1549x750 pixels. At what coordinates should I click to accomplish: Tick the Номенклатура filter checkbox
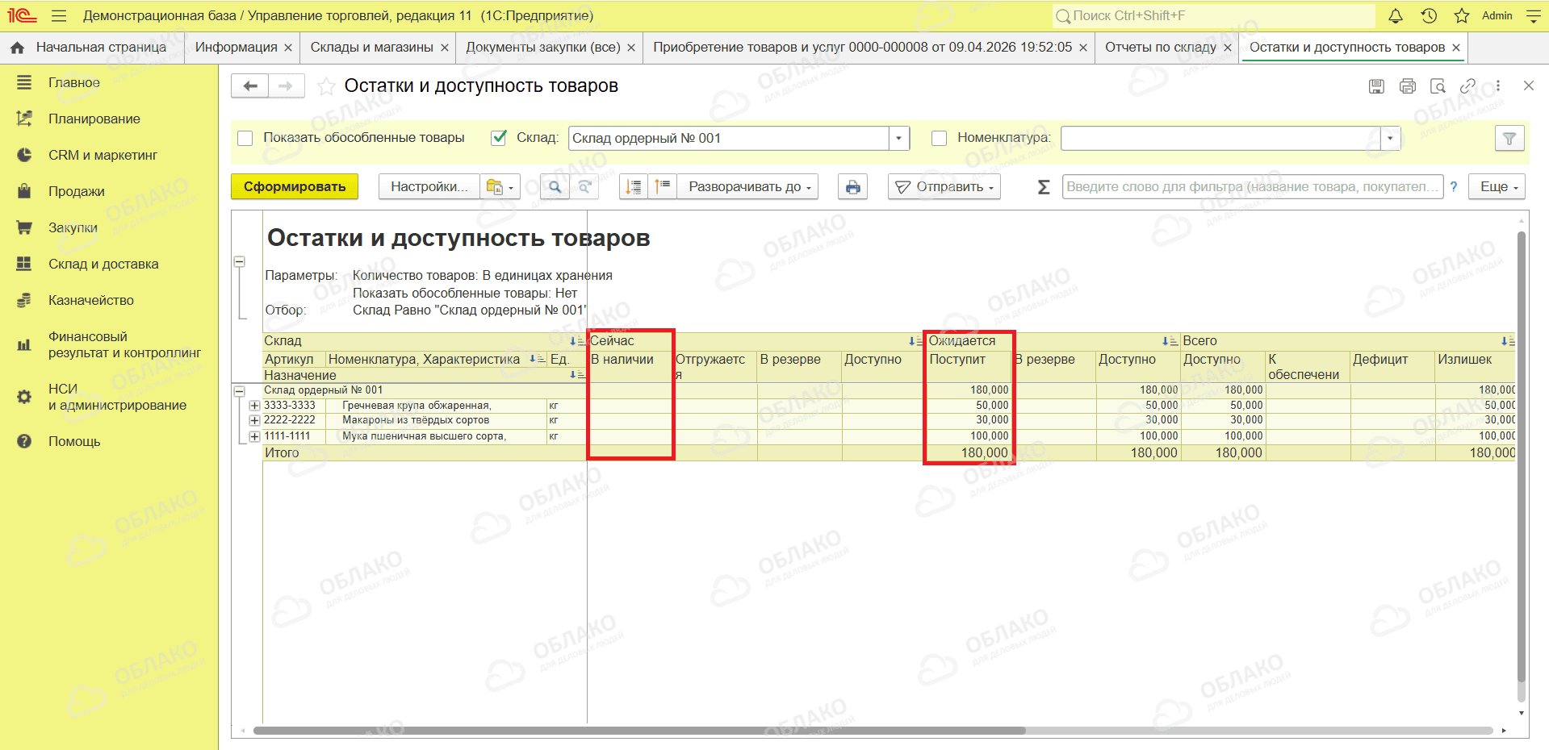[939, 139]
